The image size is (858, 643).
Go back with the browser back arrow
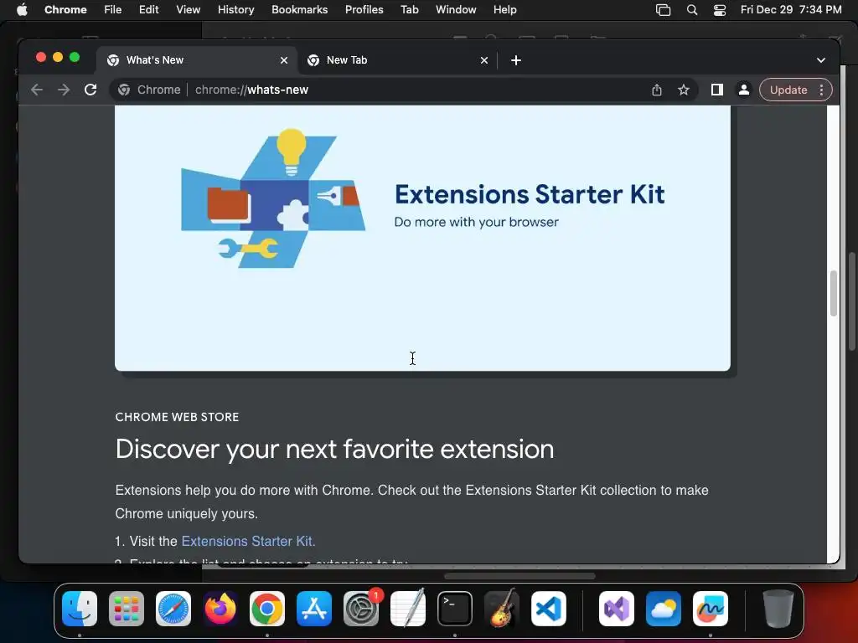pyautogui.click(x=37, y=90)
